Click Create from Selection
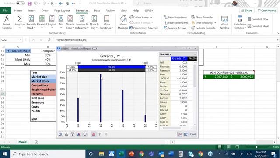The image size is (280, 158). [x=144, y=28]
